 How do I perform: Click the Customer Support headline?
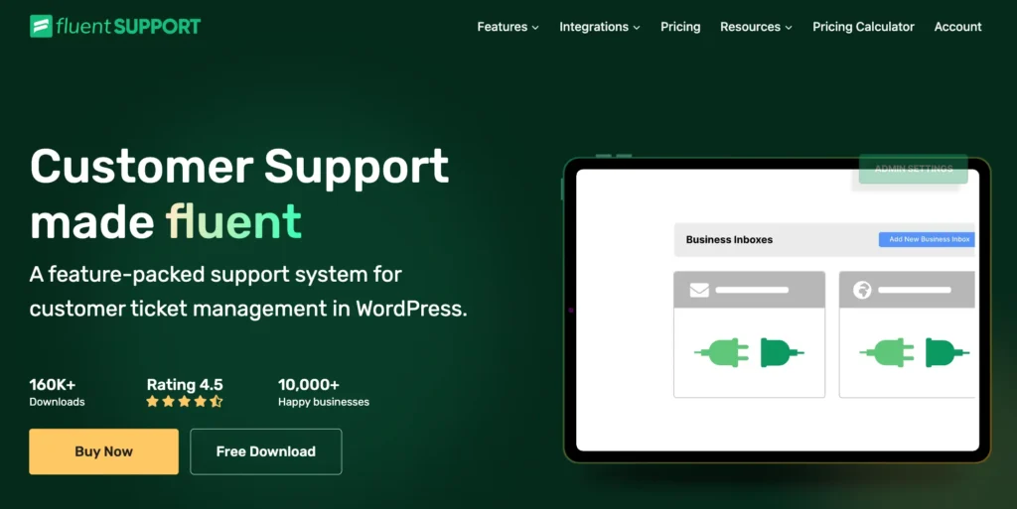(x=239, y=167)
